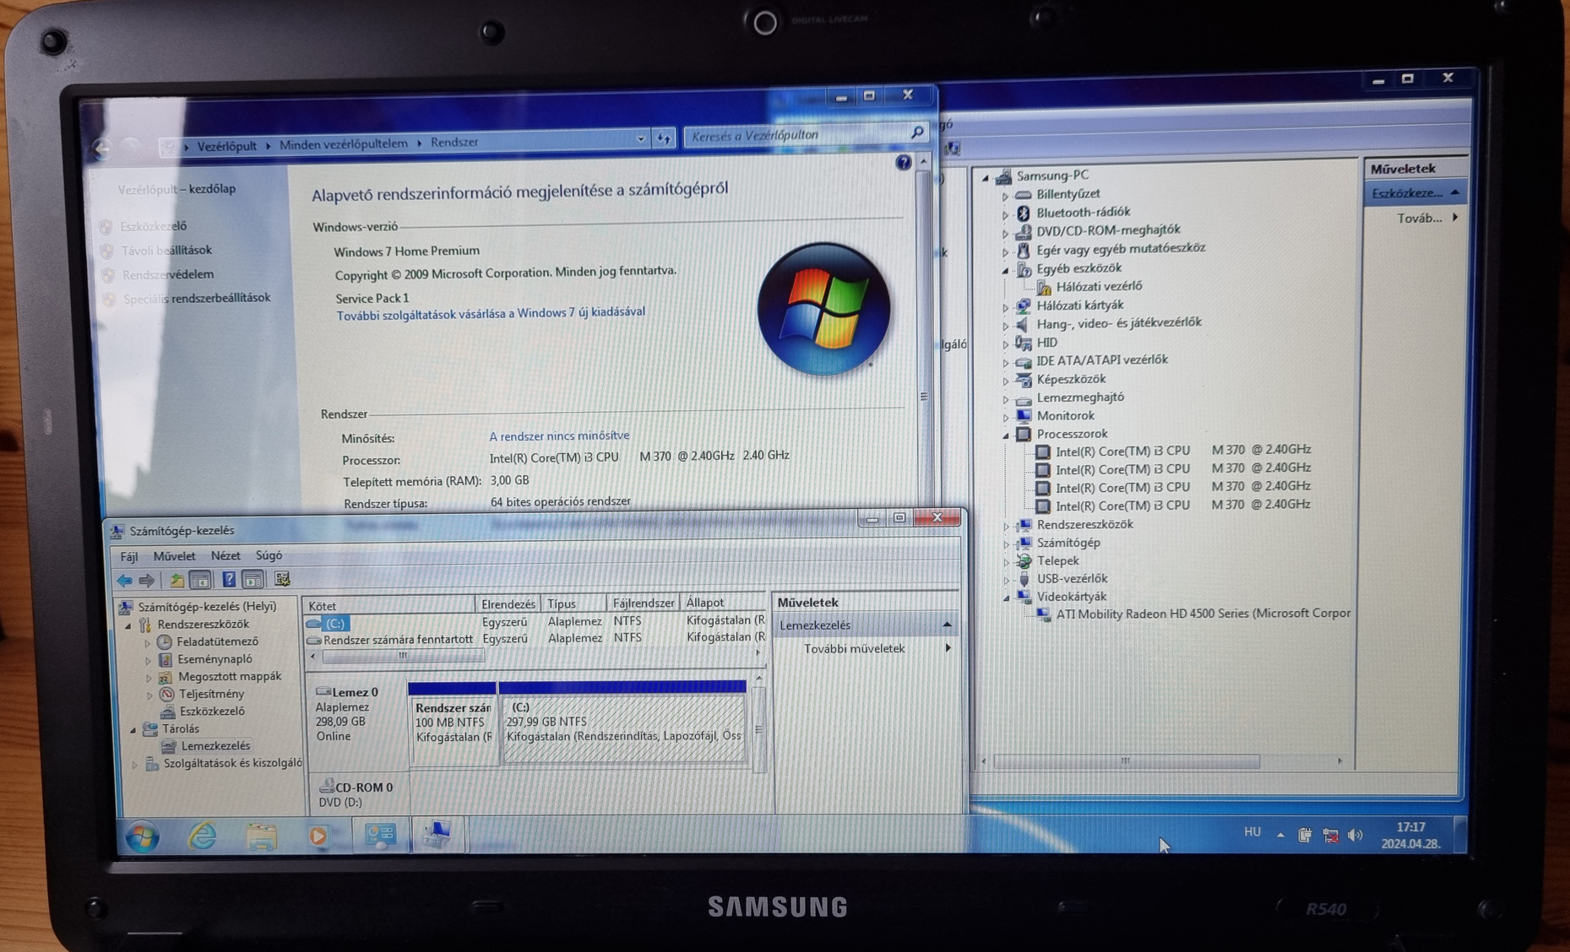The width and height of the screenshot is (1570, 952).
Task: Click the HU language indicator on taskbar
Action: 1252,832
